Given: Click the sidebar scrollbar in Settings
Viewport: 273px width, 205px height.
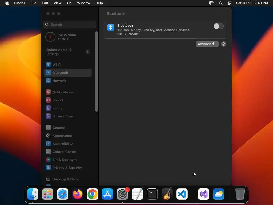Looking at the screenshot, I should [97, 72].
